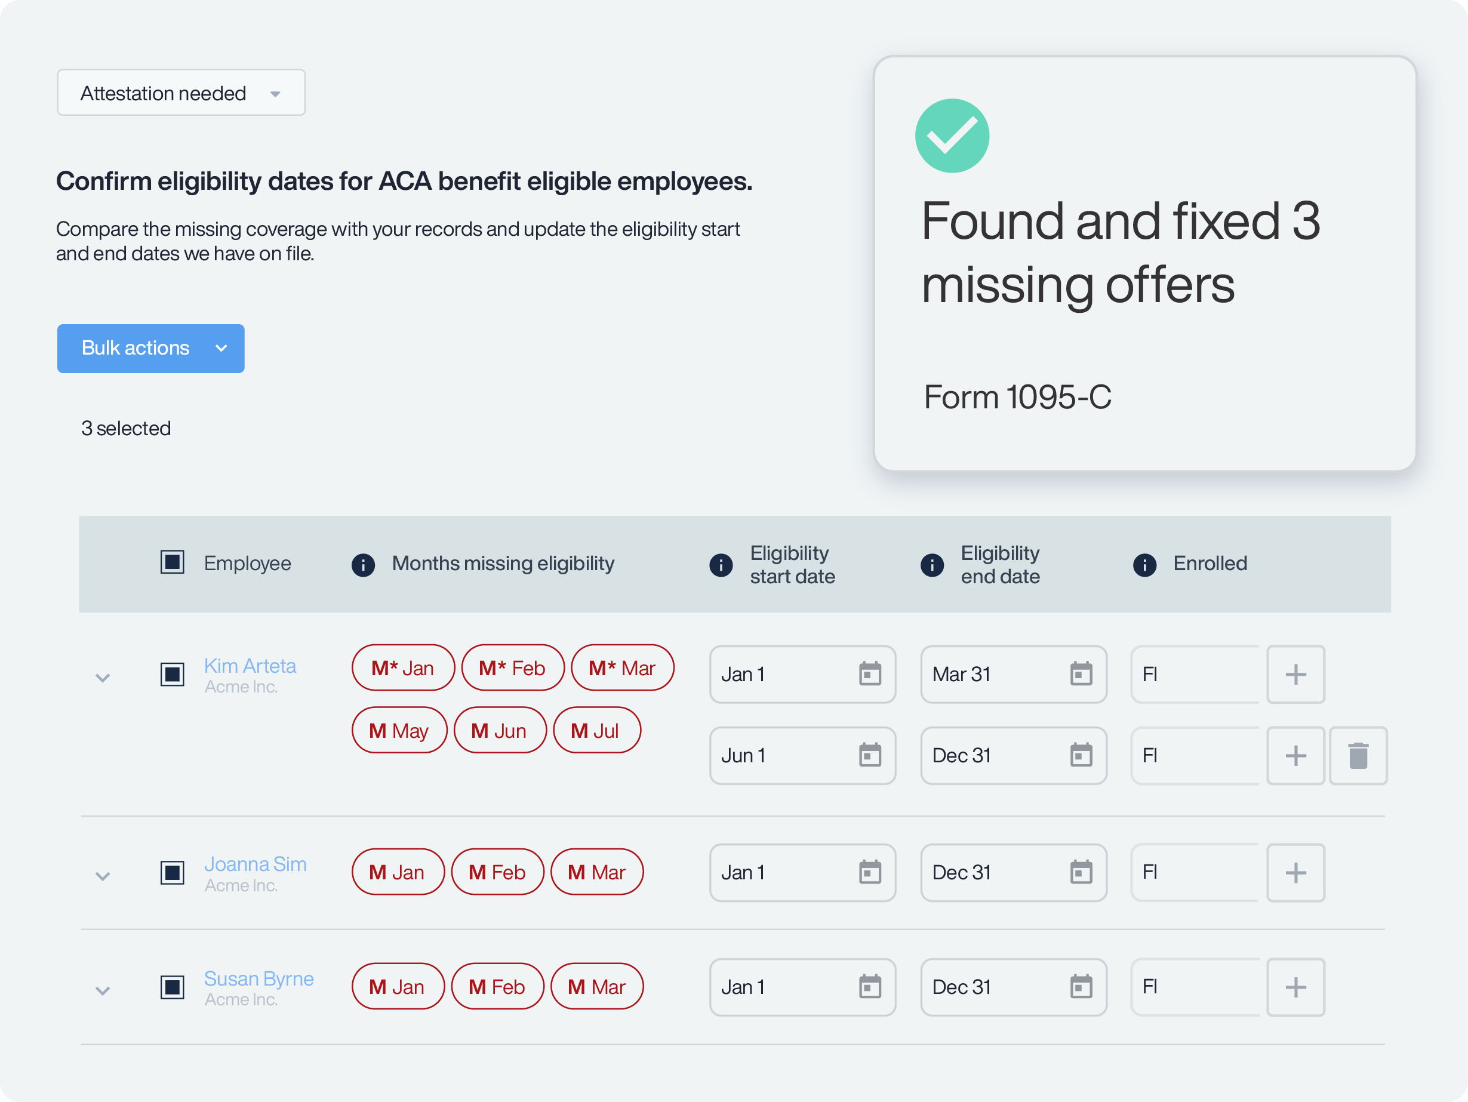Viewport: 1468px width, 1102px height.
Task: Click the info icon next to Months missing eligibility
Action: 364,565
